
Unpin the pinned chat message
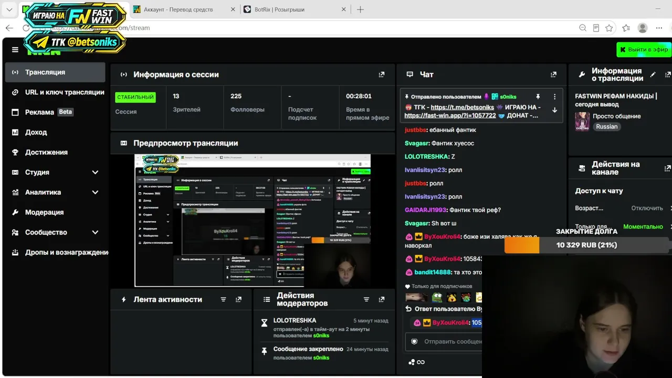click(x=538, y=97)
